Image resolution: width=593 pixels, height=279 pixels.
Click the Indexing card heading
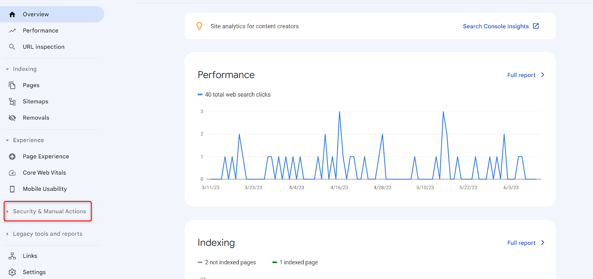216,243
